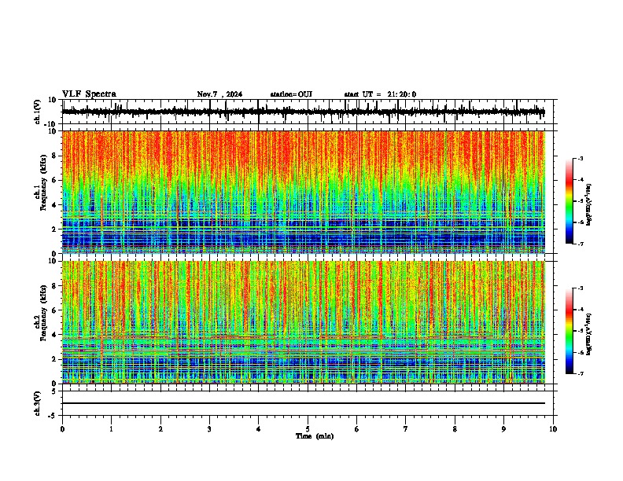Click the ch.1 color bar log(PSD) label
Screen dimensions: 623x481
point(589,205)
